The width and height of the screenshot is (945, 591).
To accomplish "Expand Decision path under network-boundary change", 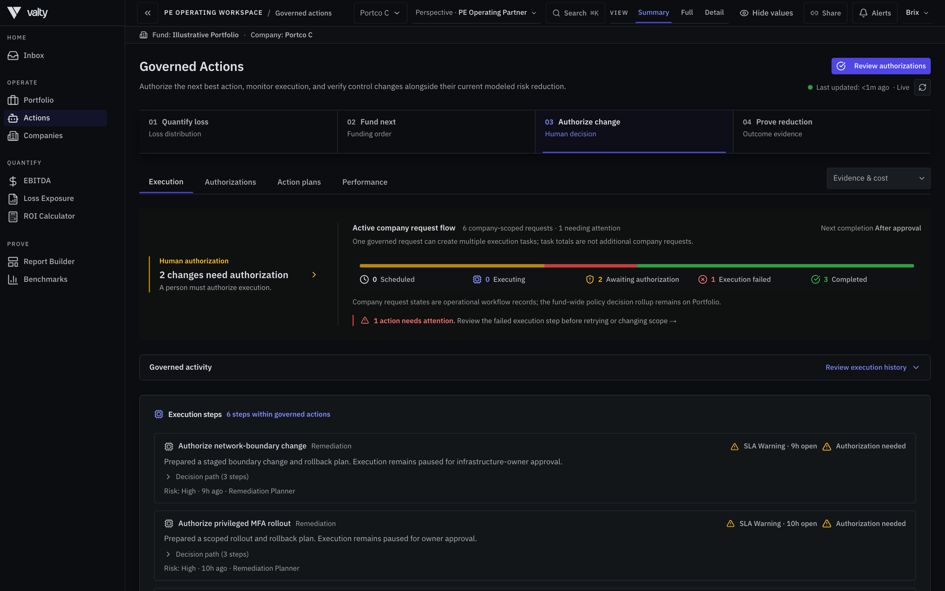I will (x=207, y=477).
